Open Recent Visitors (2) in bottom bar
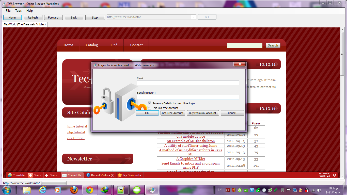The height and width of the screenshot is (195, 347). pyautogui.click(x=100, y=175)
